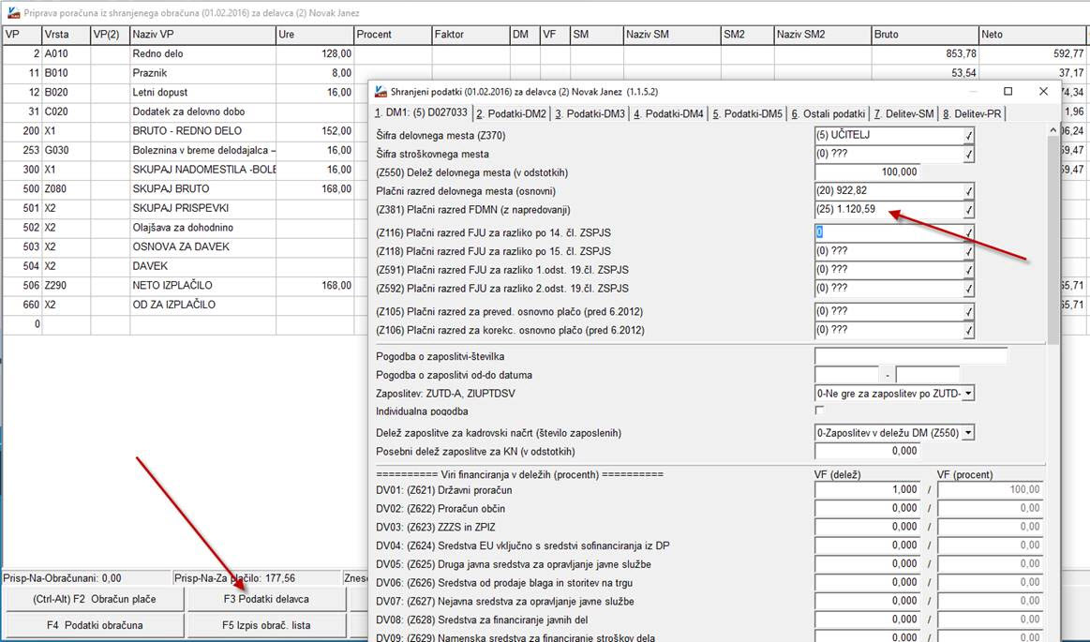The height and width of the screenshot is (642, 1090).
Task: Click the Z116 Plačni razred input field
Action: coord(889,232)
